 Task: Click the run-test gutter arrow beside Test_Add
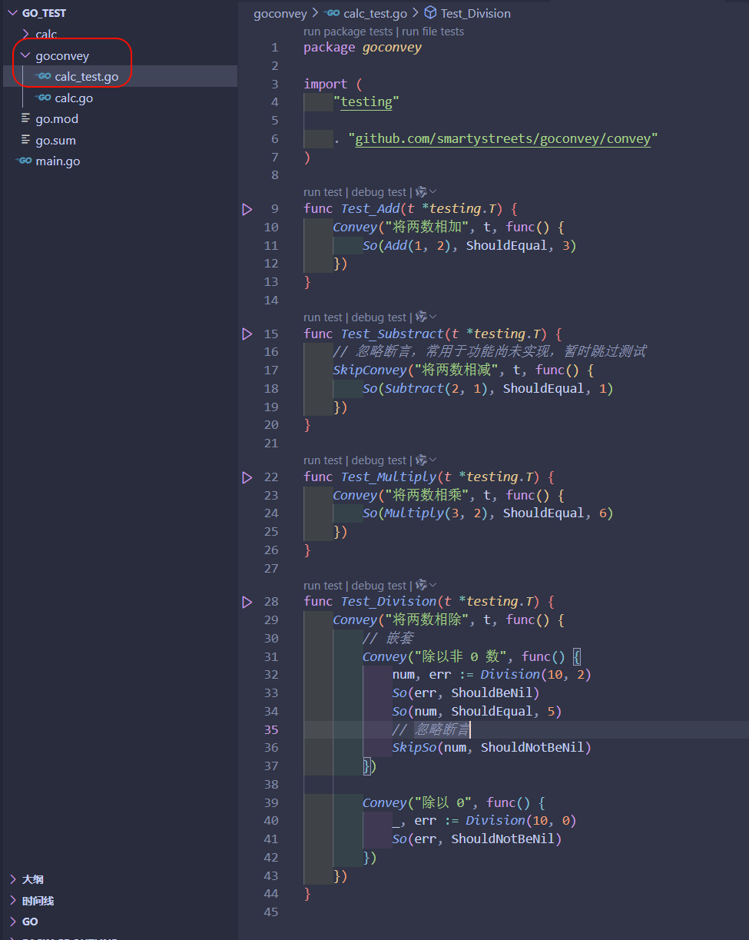coord(247,209)
